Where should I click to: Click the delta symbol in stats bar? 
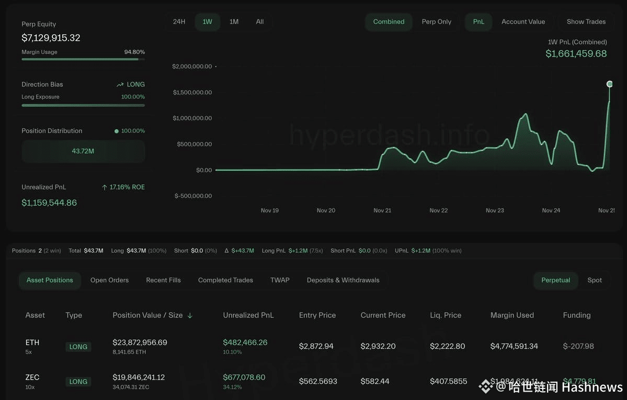tap(227, 251)
